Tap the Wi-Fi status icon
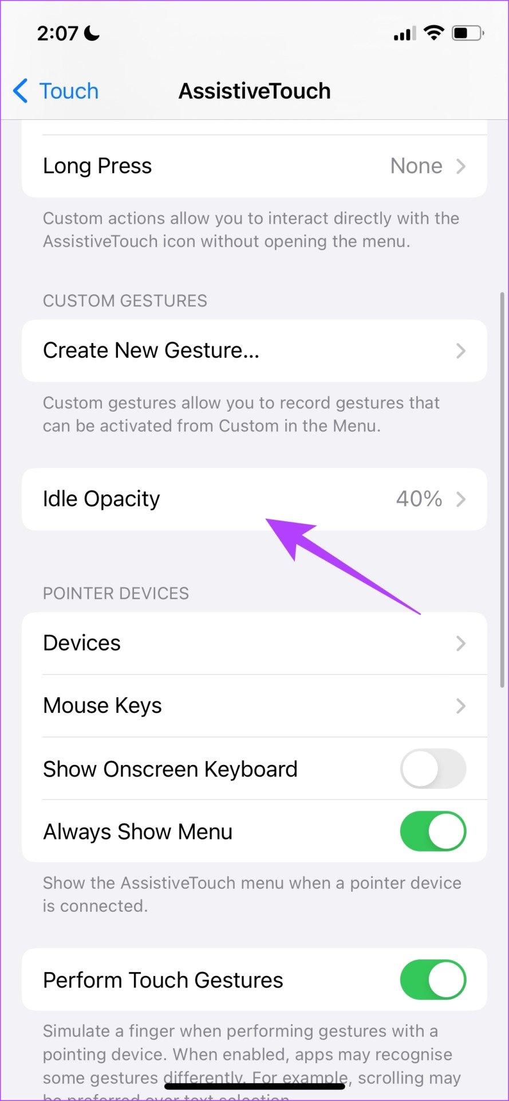Screen dimensions: 509x1101 [434, 33]
